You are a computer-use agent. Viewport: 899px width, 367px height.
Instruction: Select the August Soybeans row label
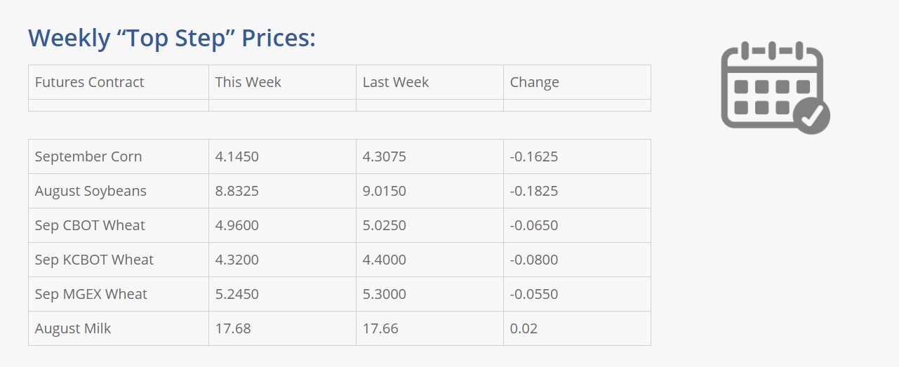pyautogui.click(x=91, y=191)
